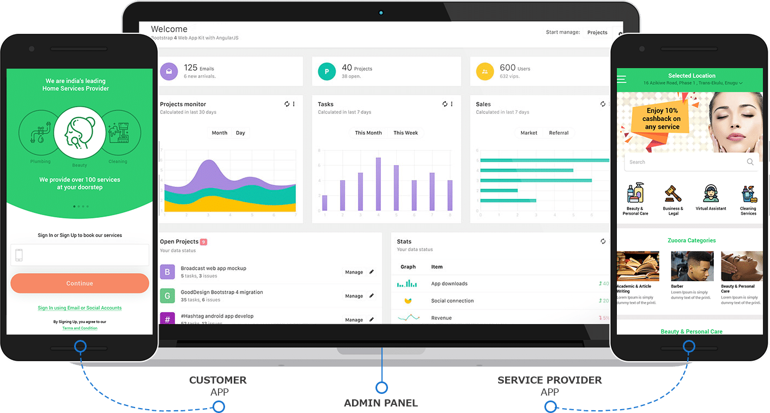Click onboarding carousel page dots
Screen dimensions: 770x413
click(80, 206)
